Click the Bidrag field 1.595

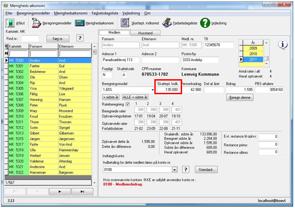pyautogui.click(x=239, y=90)
